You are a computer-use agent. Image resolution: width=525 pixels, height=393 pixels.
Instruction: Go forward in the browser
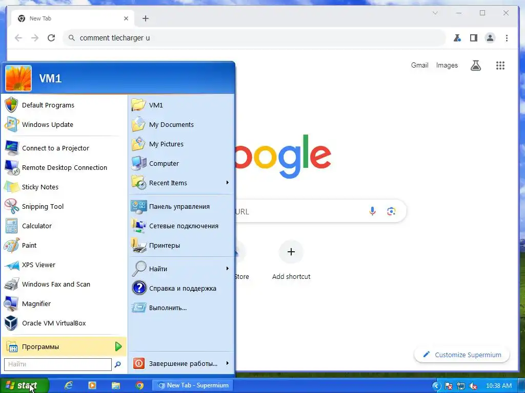35,38
